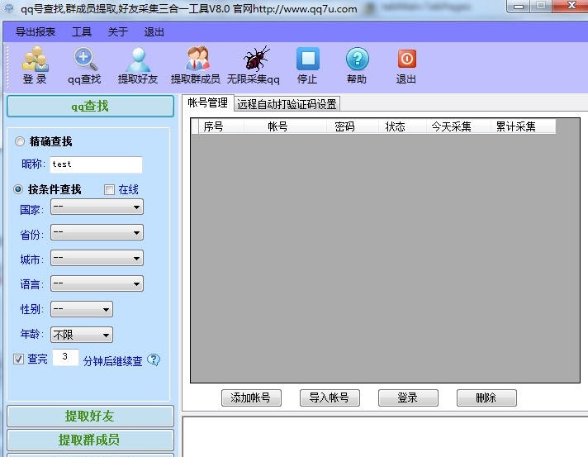The height and width of the screenshot is (457, 588).
Task: Enable the 在线 checkbox
Action: tap(109, 189)
